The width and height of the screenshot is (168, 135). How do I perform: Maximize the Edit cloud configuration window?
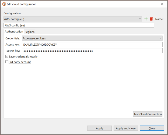tap(151, 4)
